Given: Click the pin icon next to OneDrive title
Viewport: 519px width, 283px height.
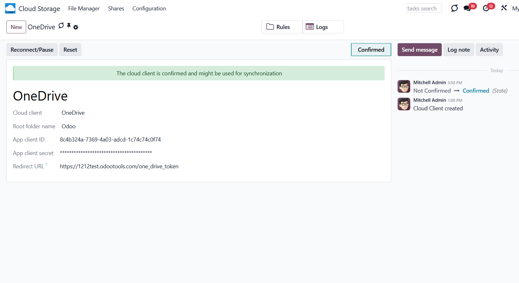Looking at the screenshot, I should point(69,26).
